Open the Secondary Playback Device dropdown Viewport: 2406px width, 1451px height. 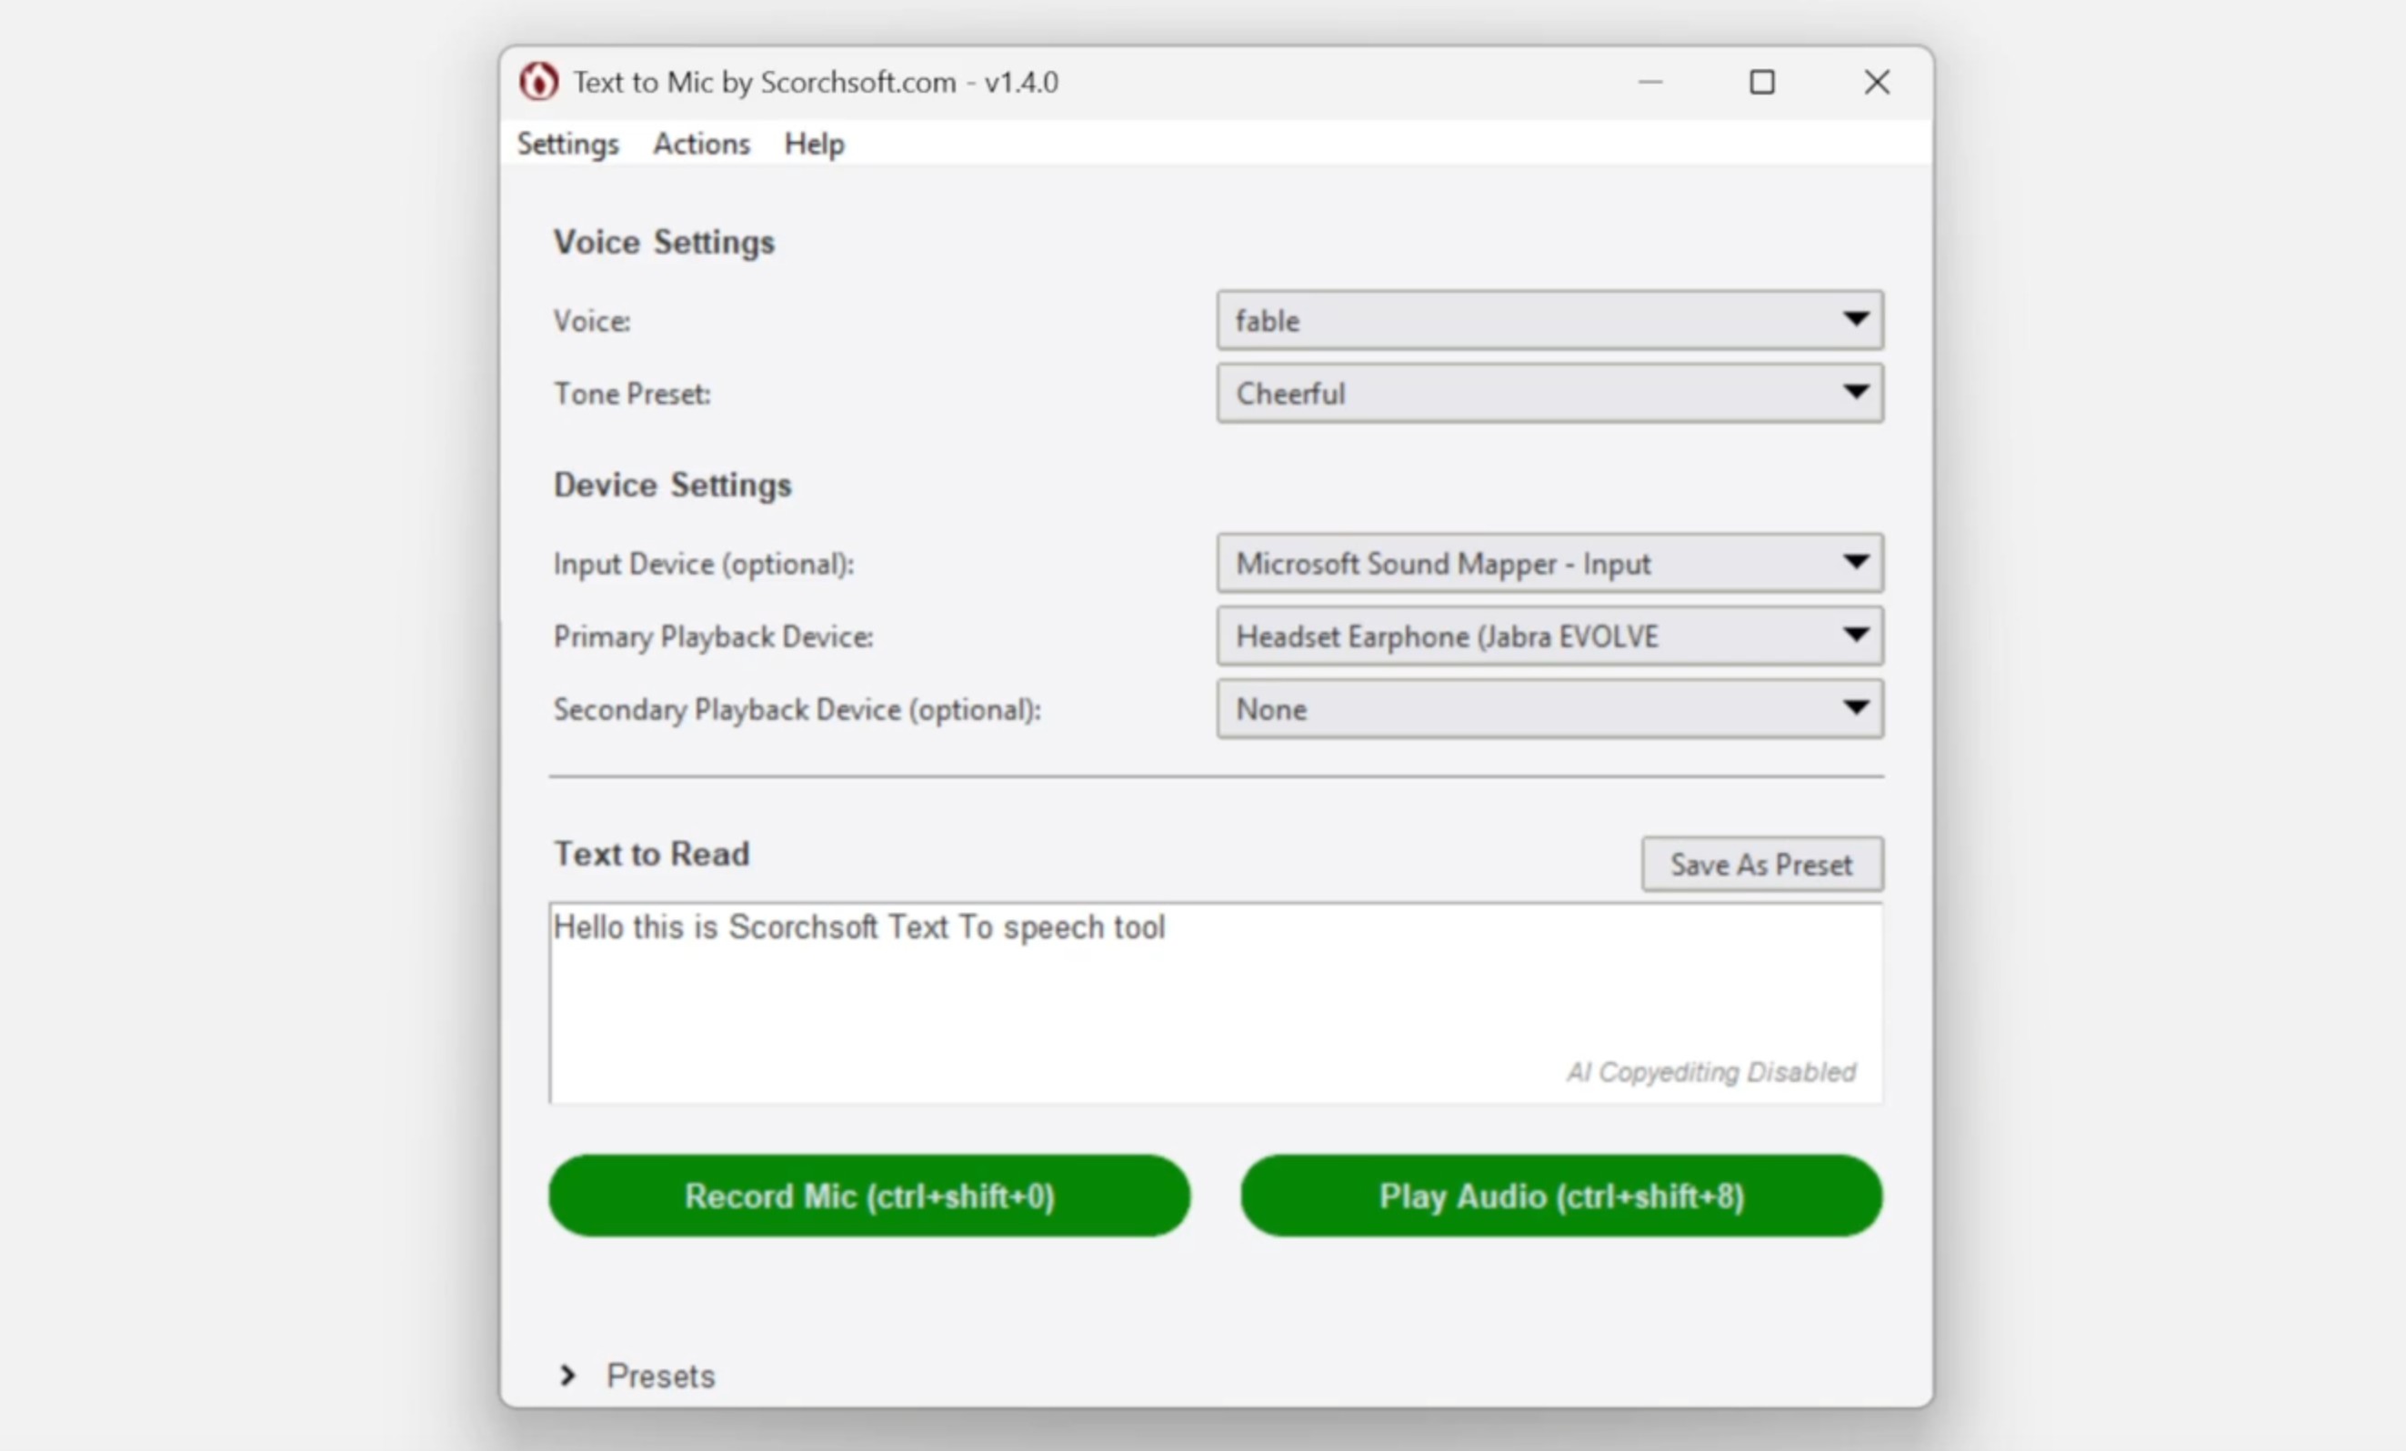click(1549, 709)
